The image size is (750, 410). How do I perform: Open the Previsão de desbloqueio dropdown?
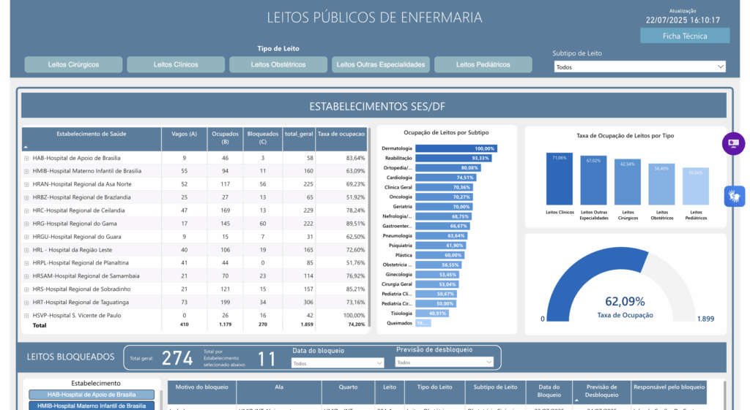click(444, 362)
